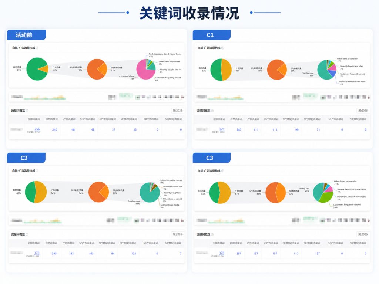The image size is (379, 284).
Task: Click help icon beside 流量词概览 in C1 panel
Action: click(x=212, y=111)
